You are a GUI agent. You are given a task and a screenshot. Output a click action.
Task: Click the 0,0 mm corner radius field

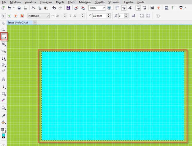click(x=99, y=15)
